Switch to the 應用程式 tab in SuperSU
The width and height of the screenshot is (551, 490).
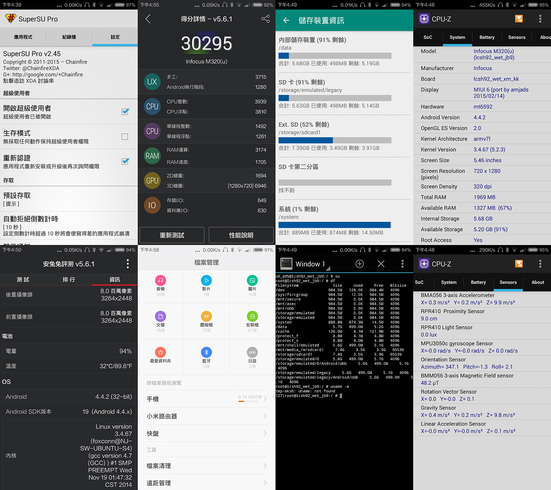23,37
